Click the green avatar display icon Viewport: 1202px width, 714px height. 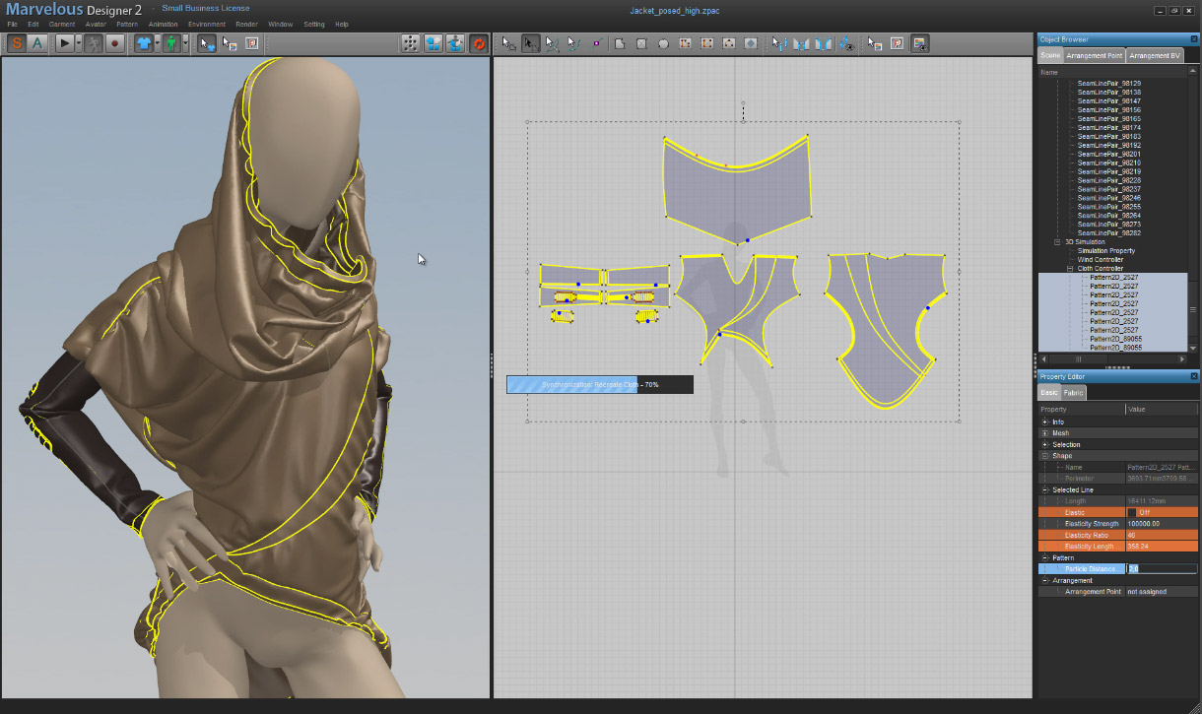pos(171,43)
